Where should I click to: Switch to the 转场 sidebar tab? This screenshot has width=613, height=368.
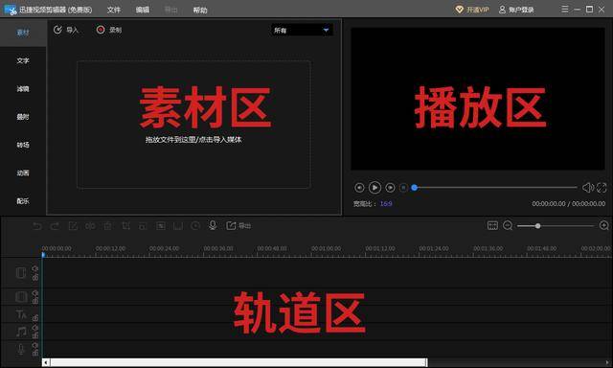coord(23,145)
